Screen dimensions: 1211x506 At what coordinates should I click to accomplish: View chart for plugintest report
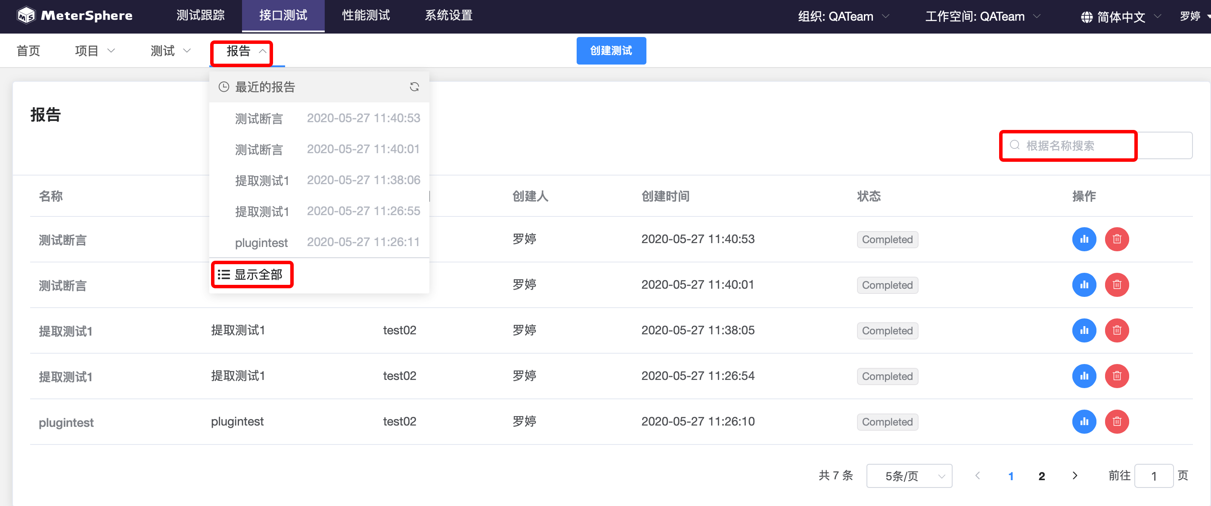(x=1084, y=421)
